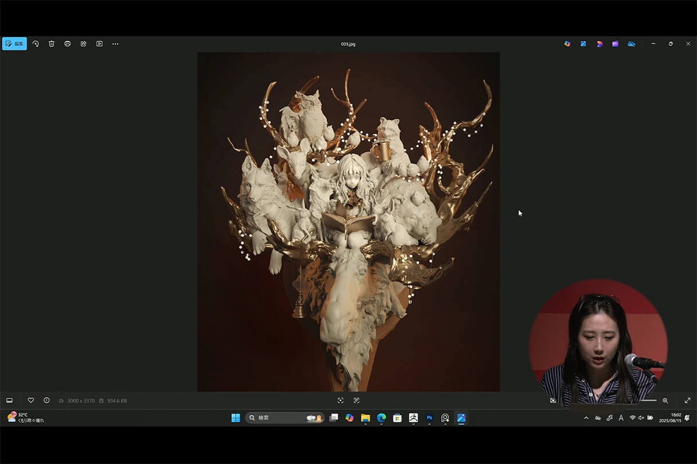Viewport: 697px width, 464px height.
Task: Click the zoom in magnifier icon
Action: coord(665,400)
